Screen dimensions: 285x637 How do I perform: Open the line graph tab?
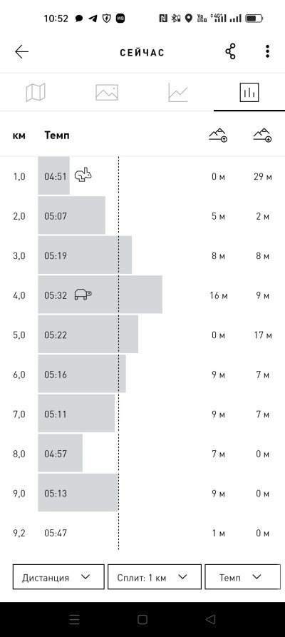[178, 92]
